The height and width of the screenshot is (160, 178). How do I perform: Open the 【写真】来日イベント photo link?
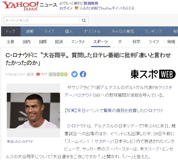pos(114,111)
